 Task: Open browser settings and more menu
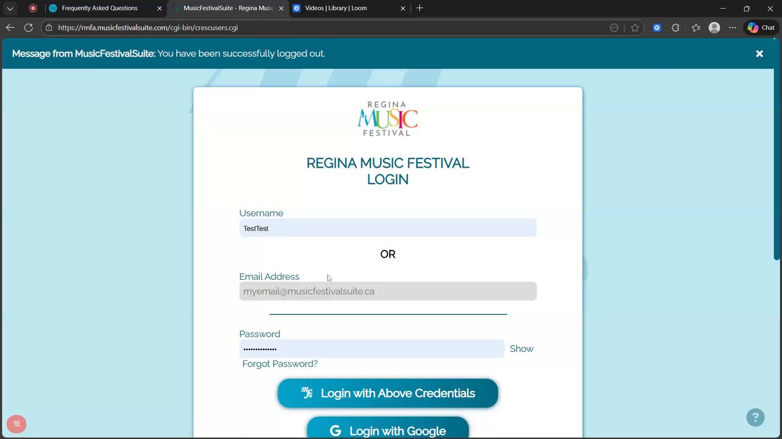[x=733, y=27]
